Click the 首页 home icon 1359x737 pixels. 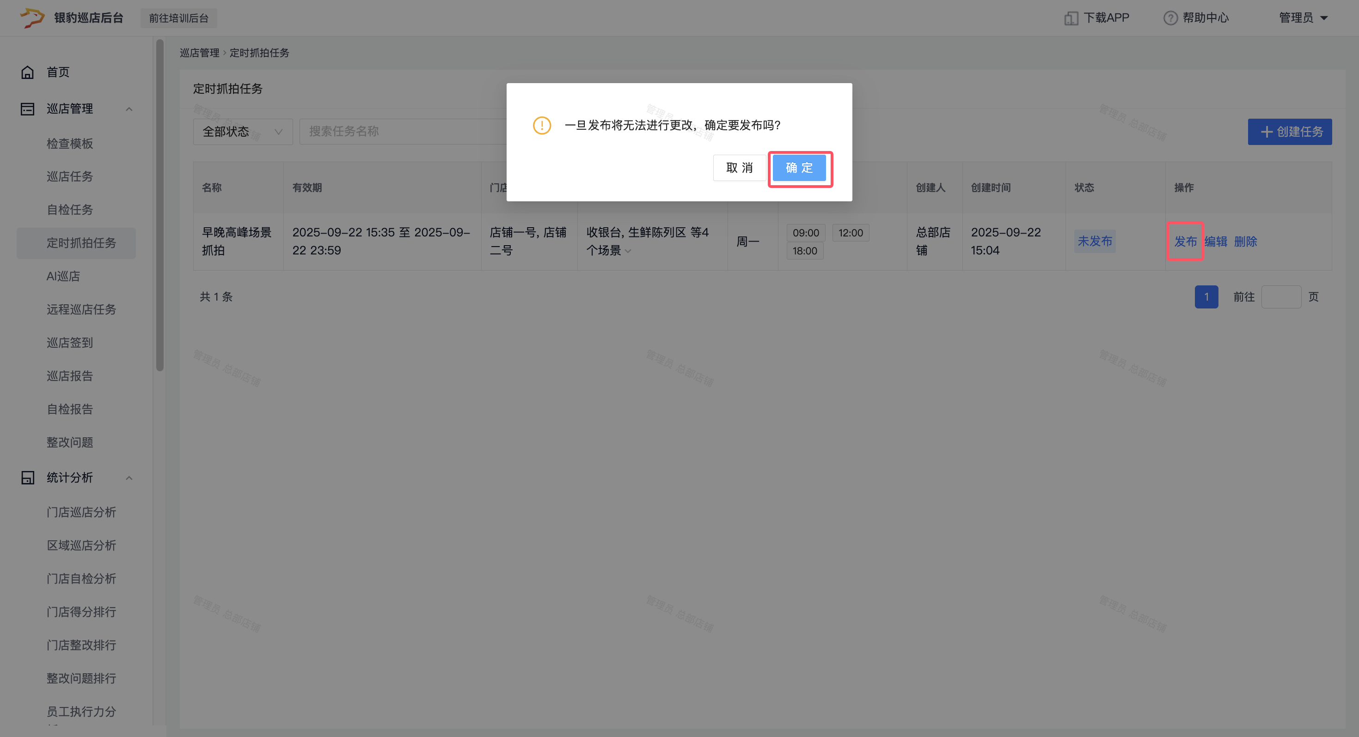27,72
